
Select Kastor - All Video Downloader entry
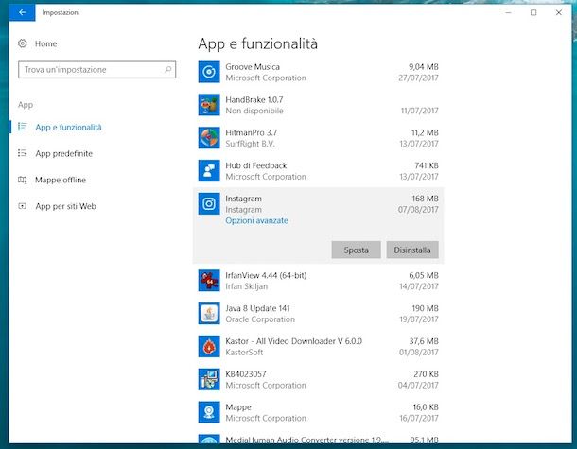pyautogui.click(x=319, y=346)
